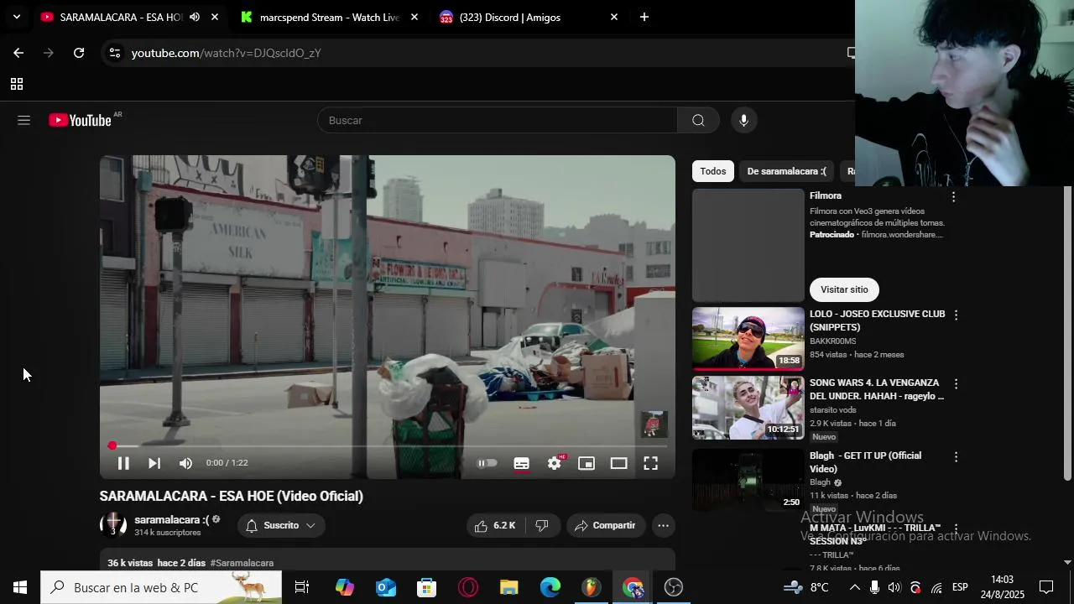Open Blagh - GET IT UP title link
Screen dimensions: 1074x604
[x=867, y=462]
